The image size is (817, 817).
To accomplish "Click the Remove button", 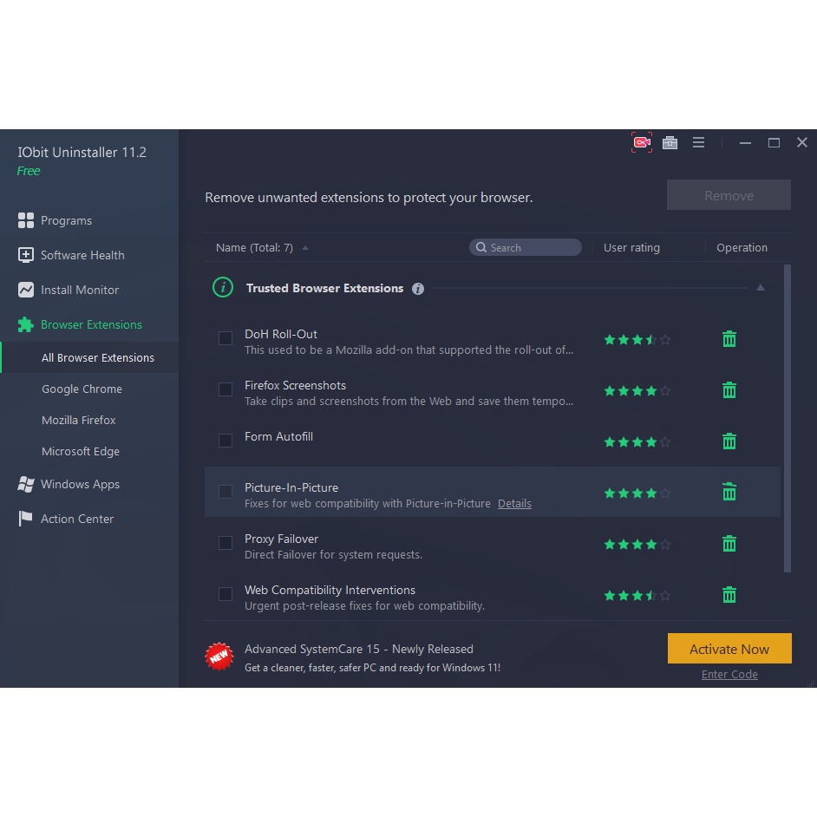I will [x=729, y=195].
